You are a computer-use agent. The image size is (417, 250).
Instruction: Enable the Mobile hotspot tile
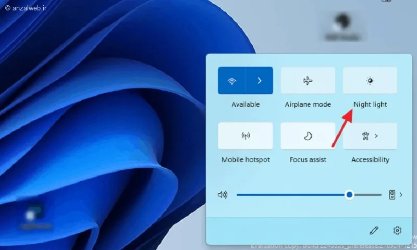[246, 136]
